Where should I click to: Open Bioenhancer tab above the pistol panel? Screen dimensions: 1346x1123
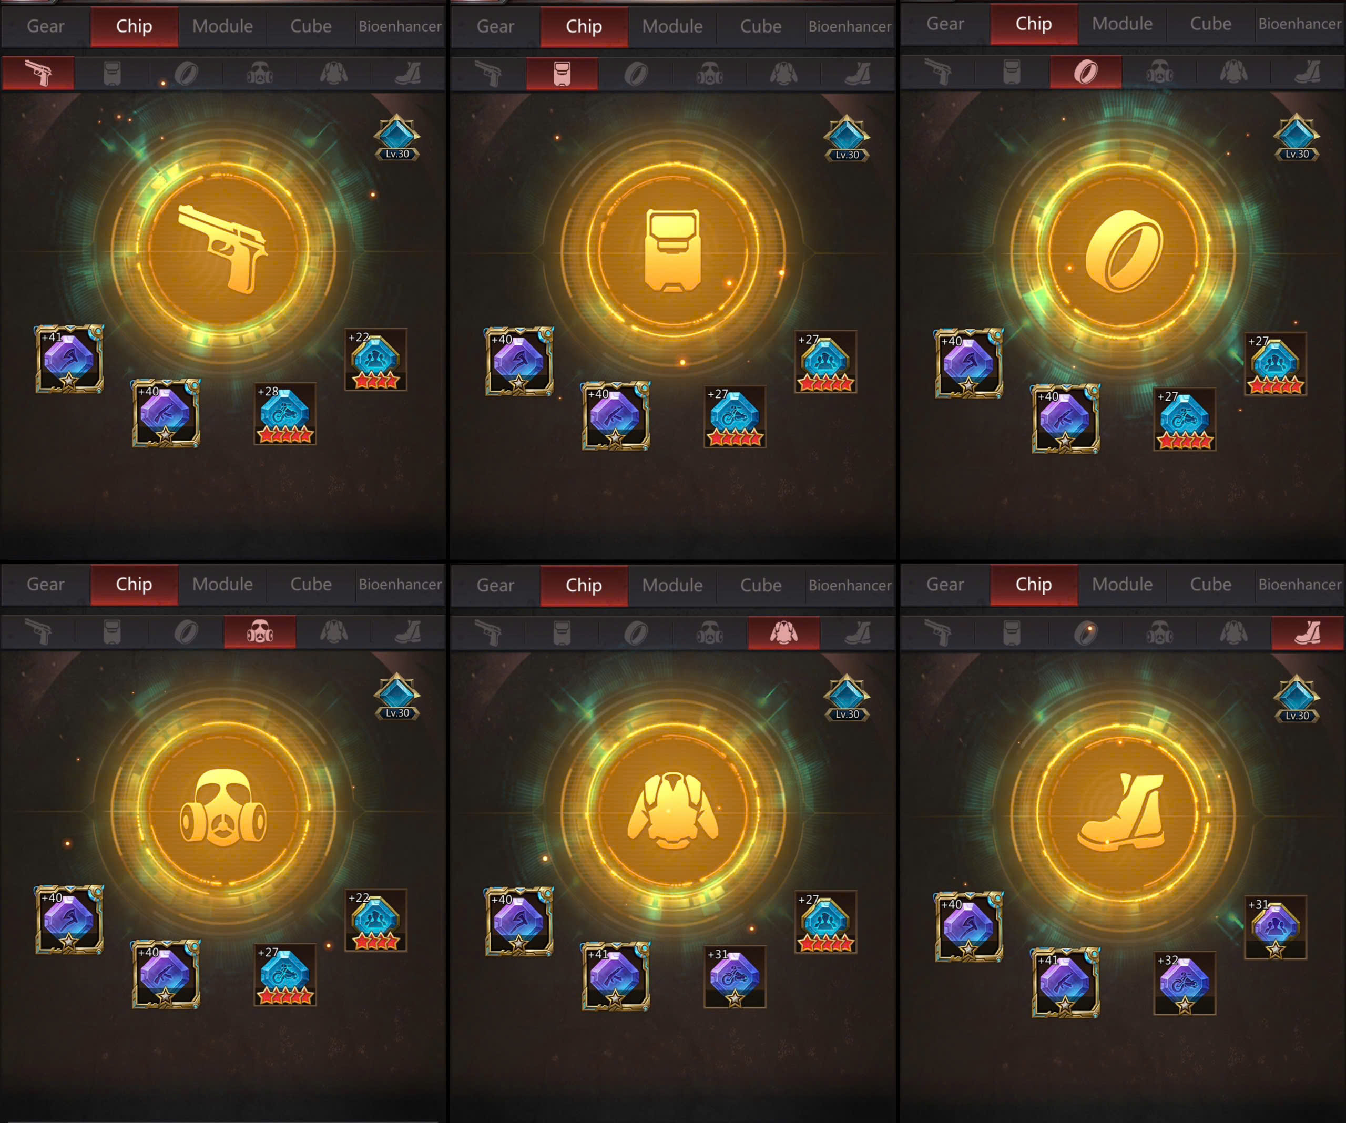[400, 26]
